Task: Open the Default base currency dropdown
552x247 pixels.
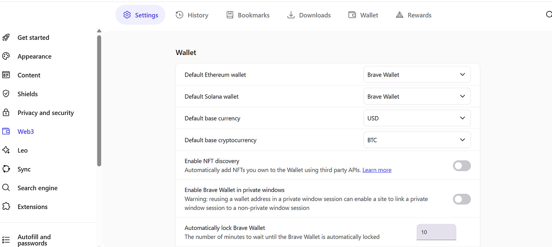Action: (x=417, y=118)
